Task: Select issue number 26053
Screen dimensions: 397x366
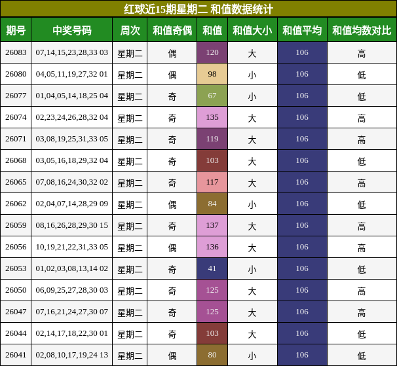Action: pos(16,268)
